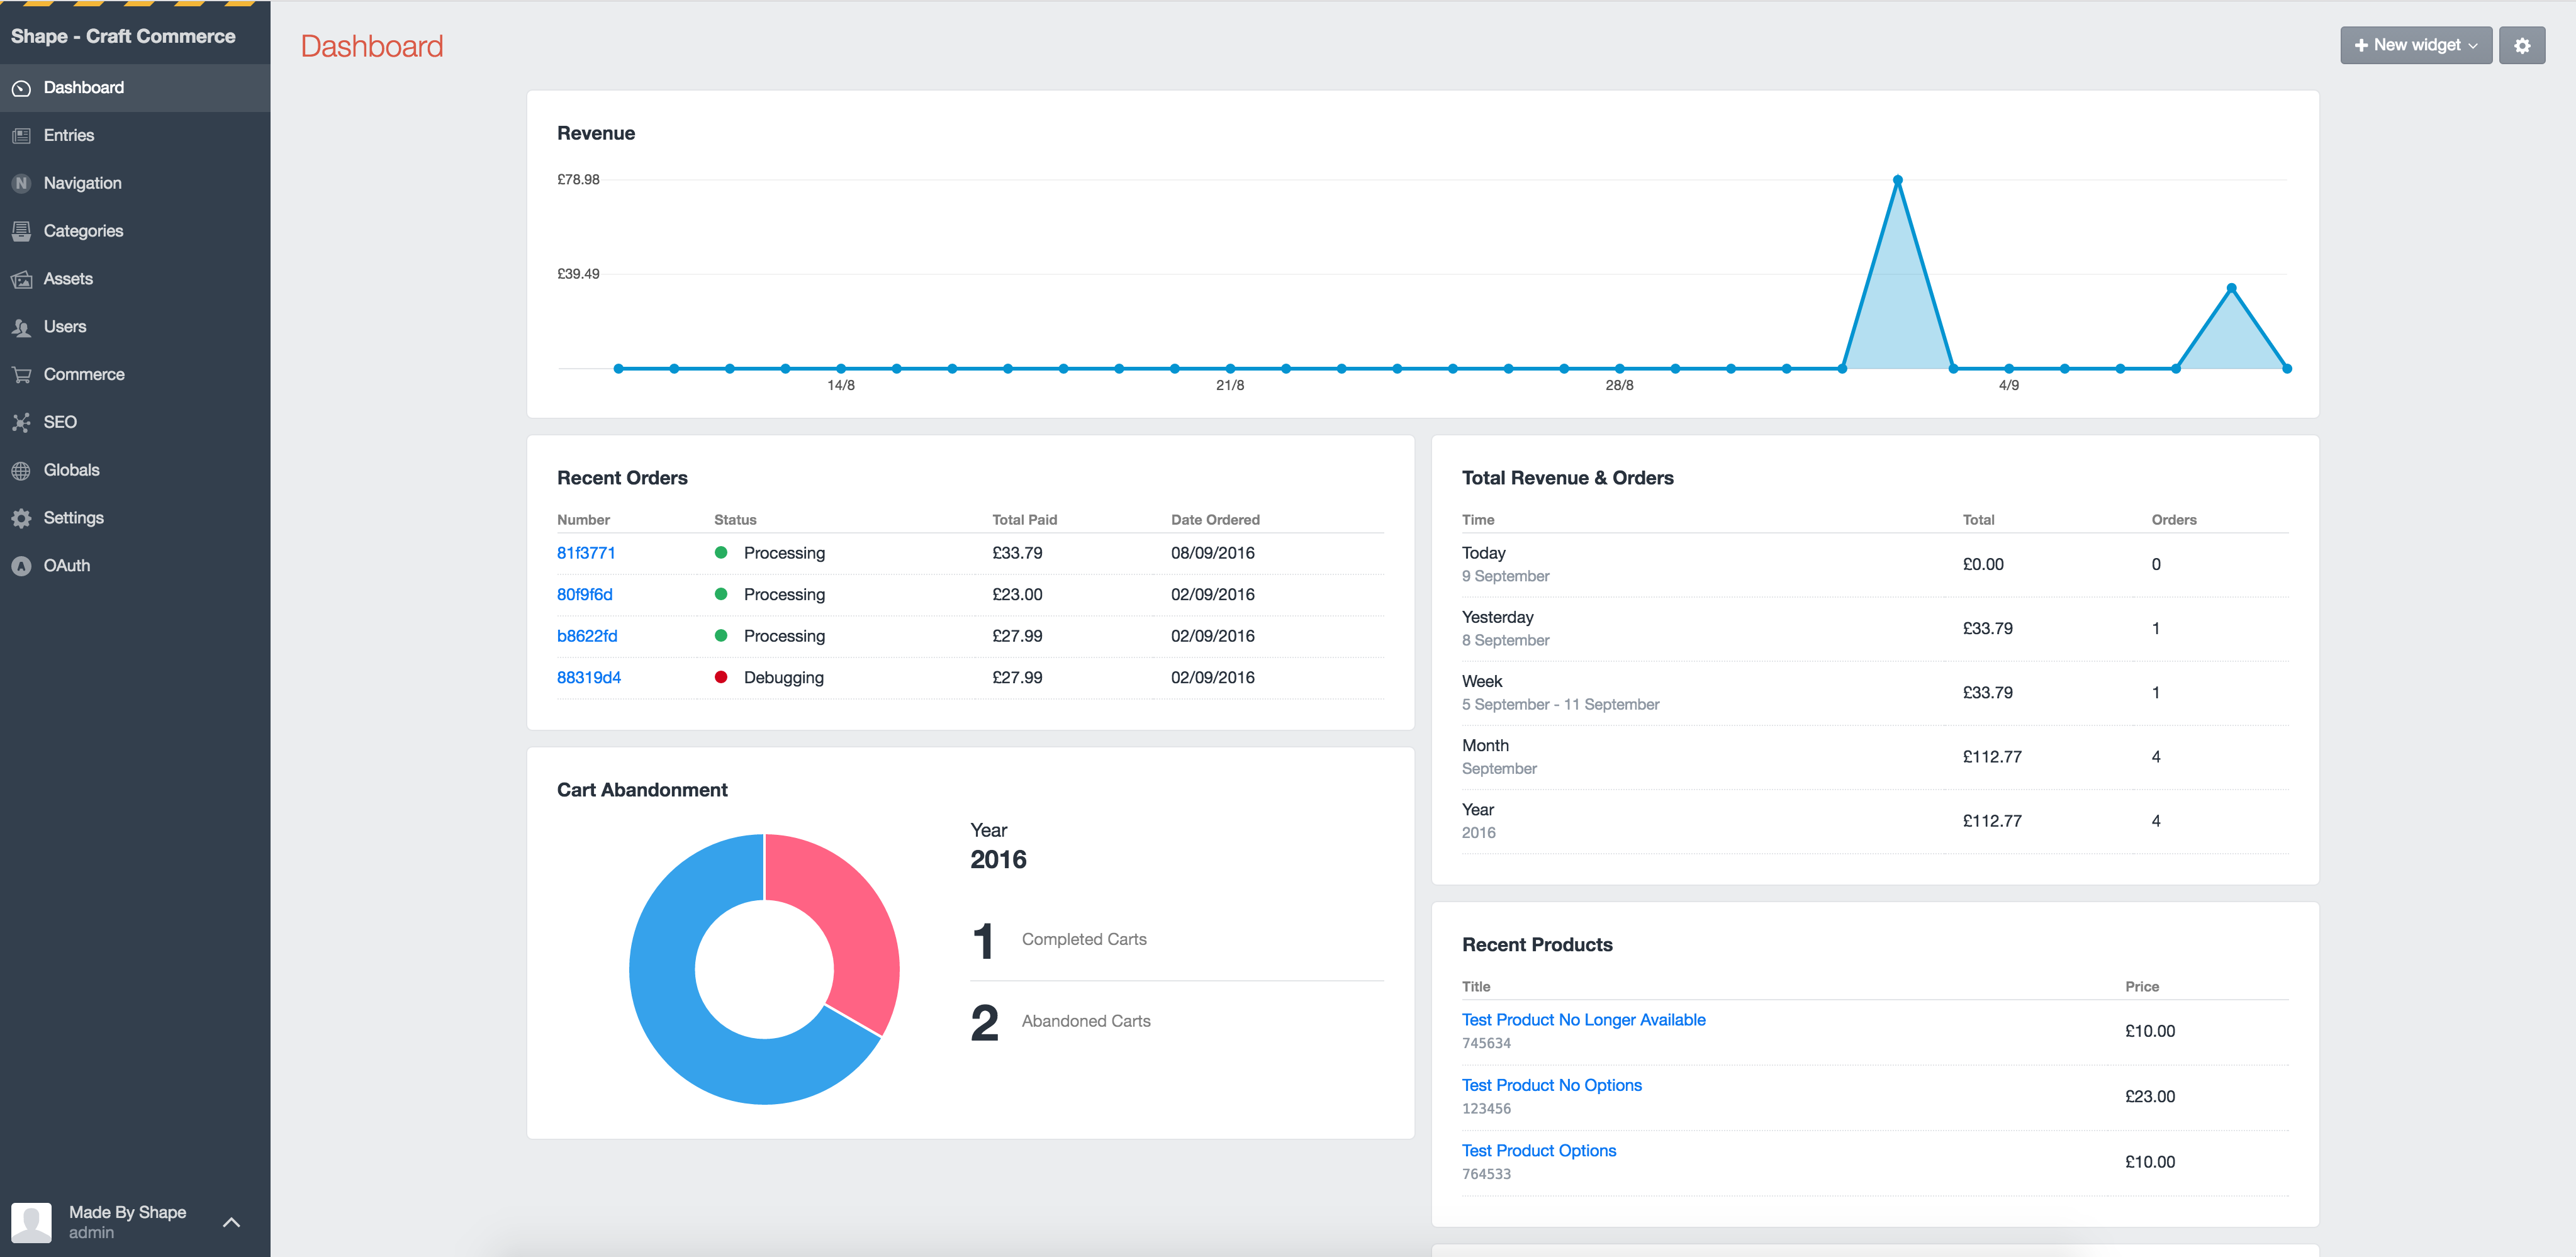
Task: Open order 88319d4 link
Action: pos(588,677)
